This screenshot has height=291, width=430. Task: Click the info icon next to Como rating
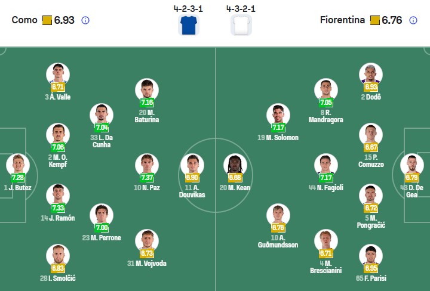pyautogui.click(x=85, y=20)
